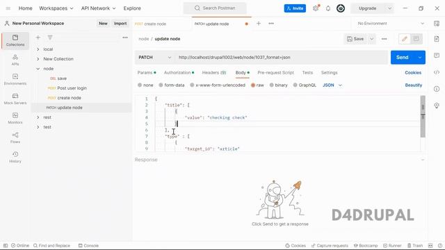This screenshot has height=250, width=445.
Task: Open the API Network menu
Action: pyautogui.click(x=99, y=8)
